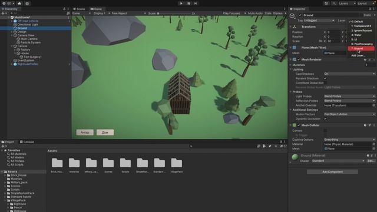Open the Motion Vectors dropdown
377x212 pixels.
click(x=349, y=114)
